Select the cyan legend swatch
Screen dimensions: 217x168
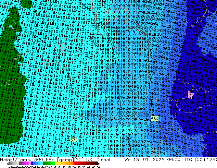tap(41, 164)
